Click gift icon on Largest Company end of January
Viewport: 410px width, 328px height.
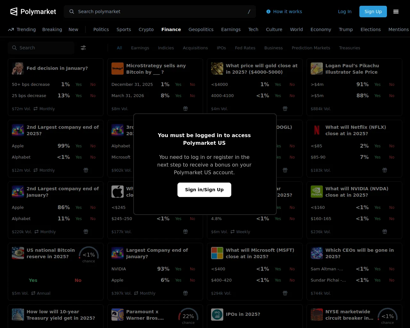pos(185,293)
